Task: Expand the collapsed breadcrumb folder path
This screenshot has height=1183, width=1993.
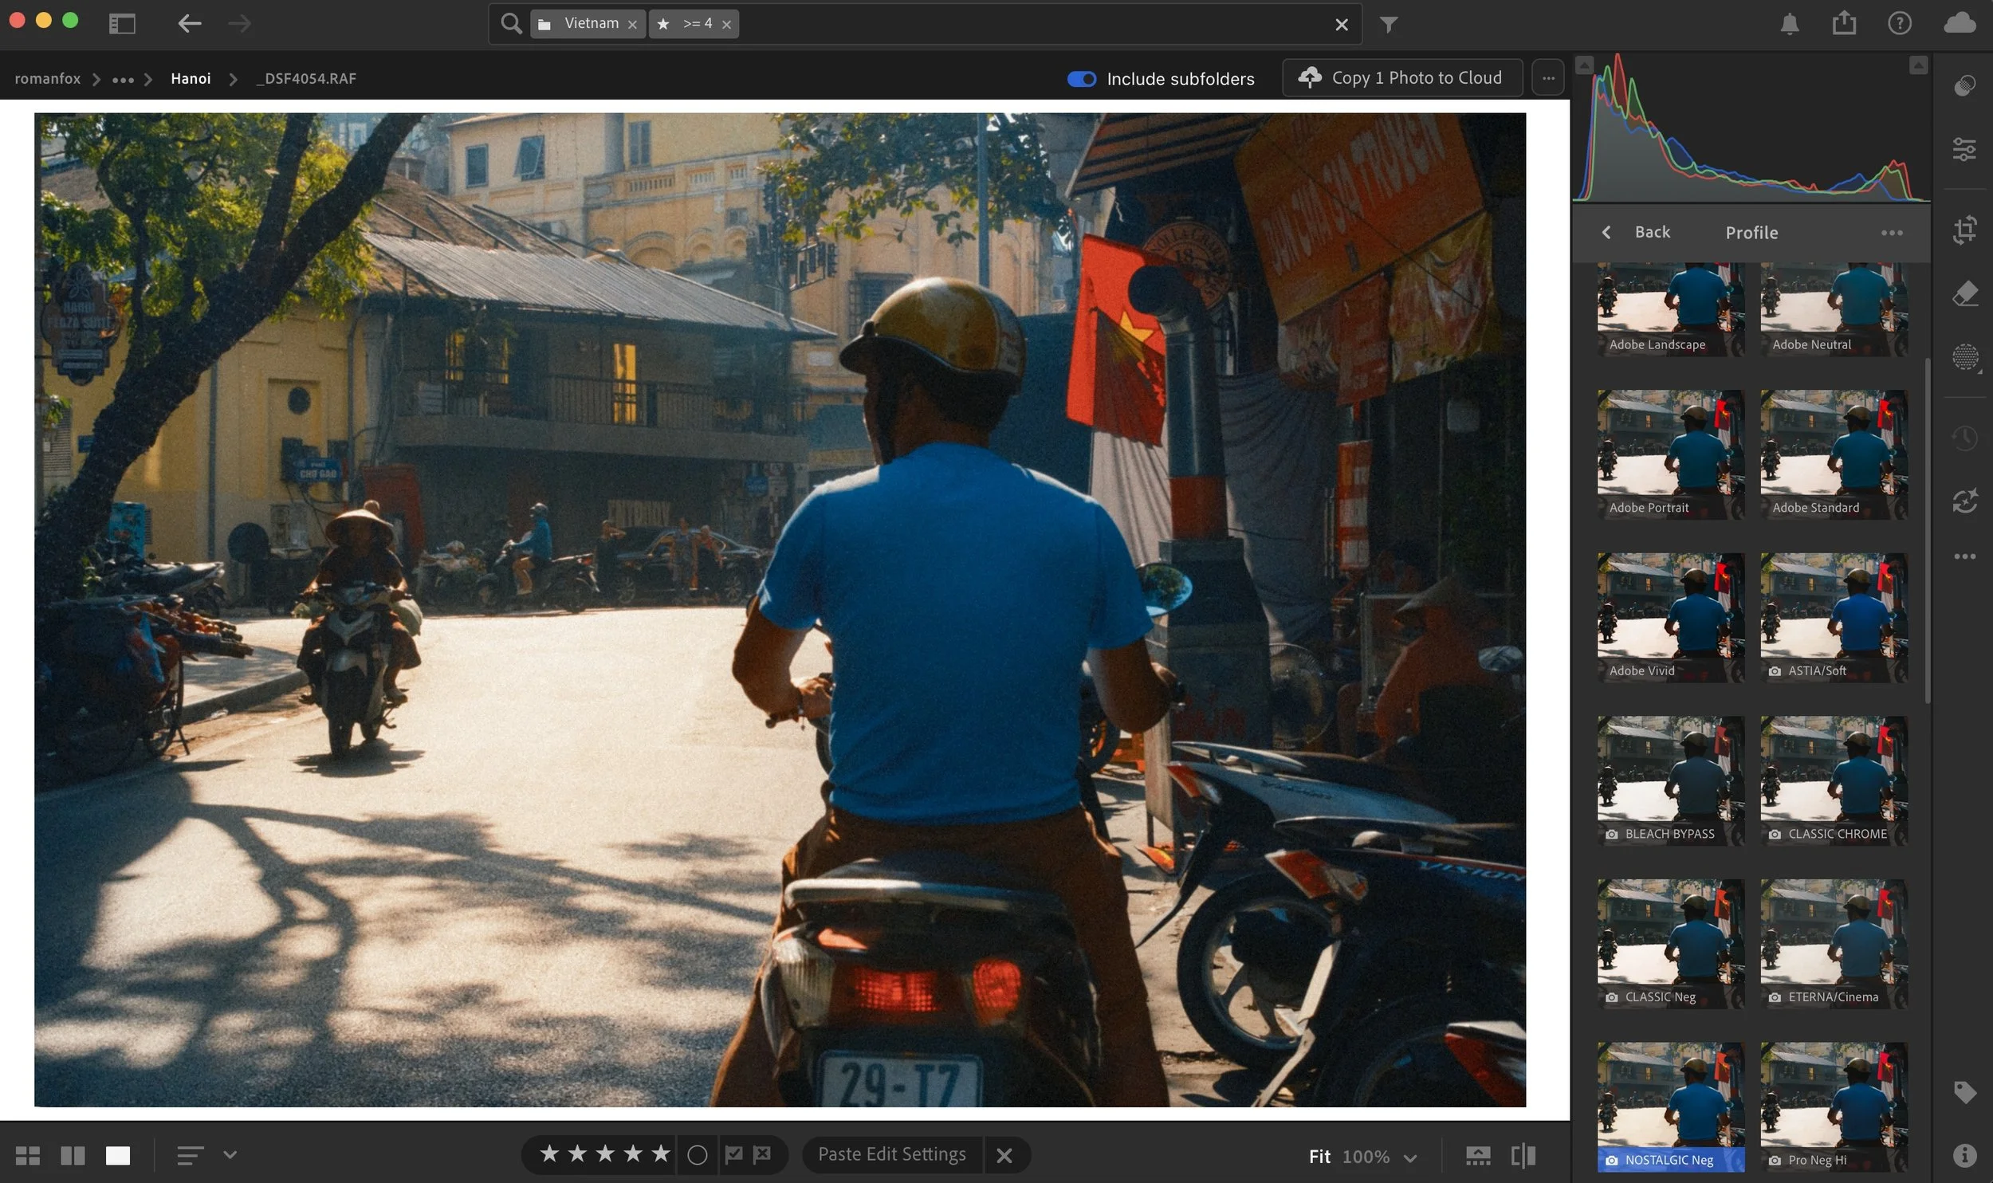Action: click(123, 80)
